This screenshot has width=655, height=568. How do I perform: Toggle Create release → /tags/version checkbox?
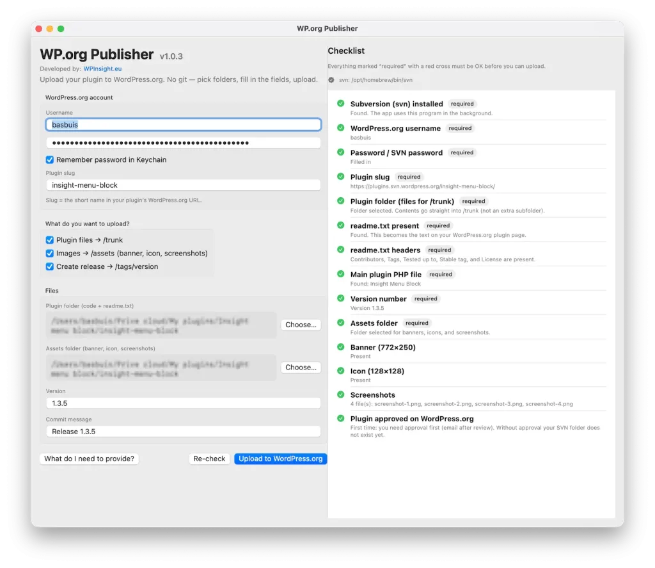pyautogui.click(x=50, y=267)
